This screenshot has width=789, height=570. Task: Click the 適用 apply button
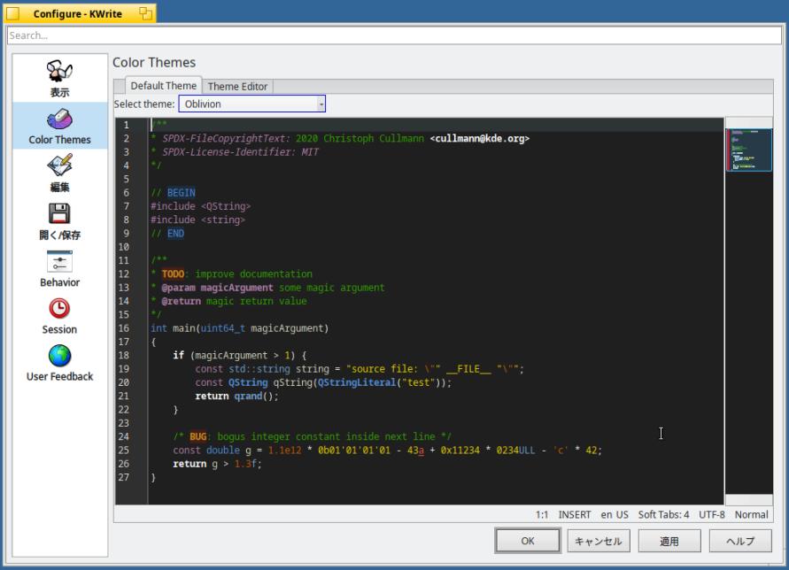tap(669, 541)
